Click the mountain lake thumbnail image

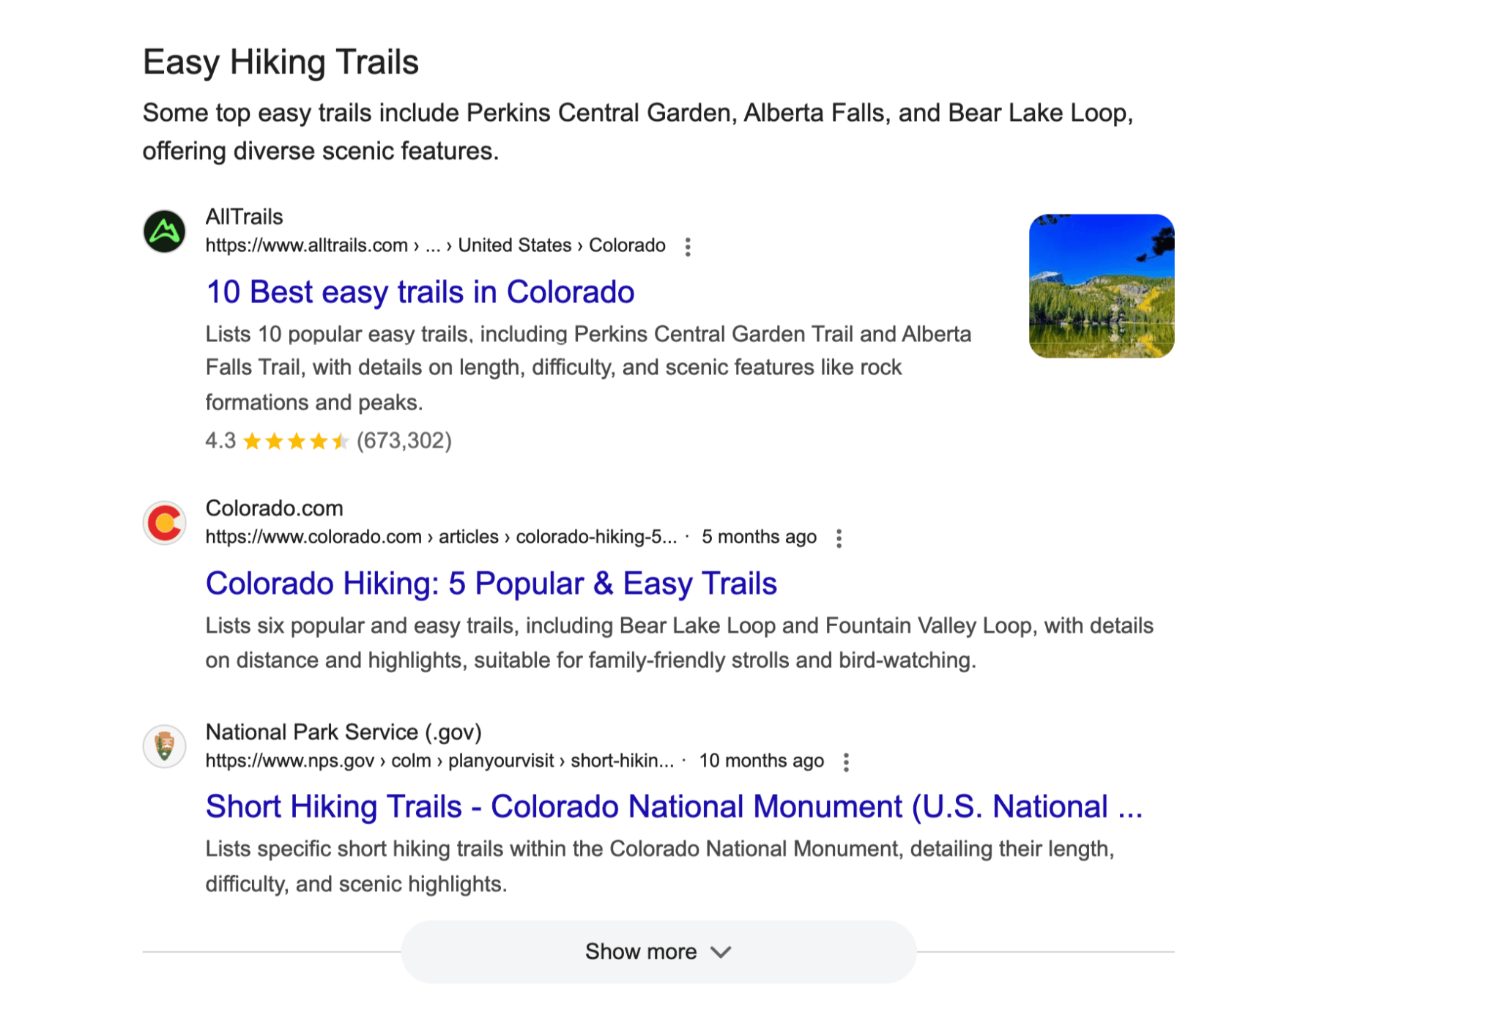coord(1102,286)
